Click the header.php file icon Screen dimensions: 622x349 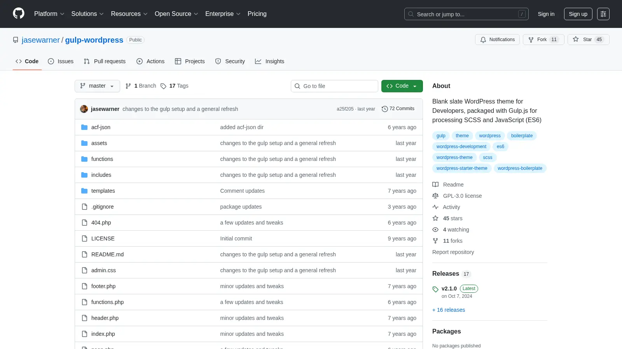coord(84,318)
